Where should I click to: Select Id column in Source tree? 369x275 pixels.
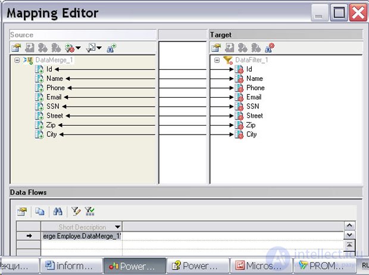coord(49,69)
